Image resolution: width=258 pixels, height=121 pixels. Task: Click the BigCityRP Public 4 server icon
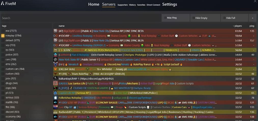(x=55, y=31)
